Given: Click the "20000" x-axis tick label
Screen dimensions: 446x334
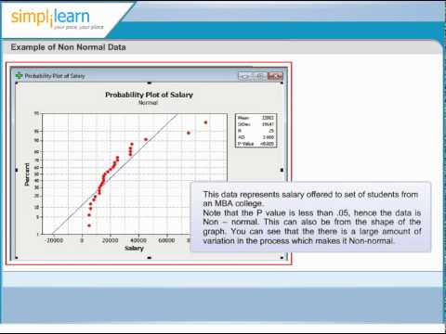Looking at the screenshot, I should tap(110, 240).
